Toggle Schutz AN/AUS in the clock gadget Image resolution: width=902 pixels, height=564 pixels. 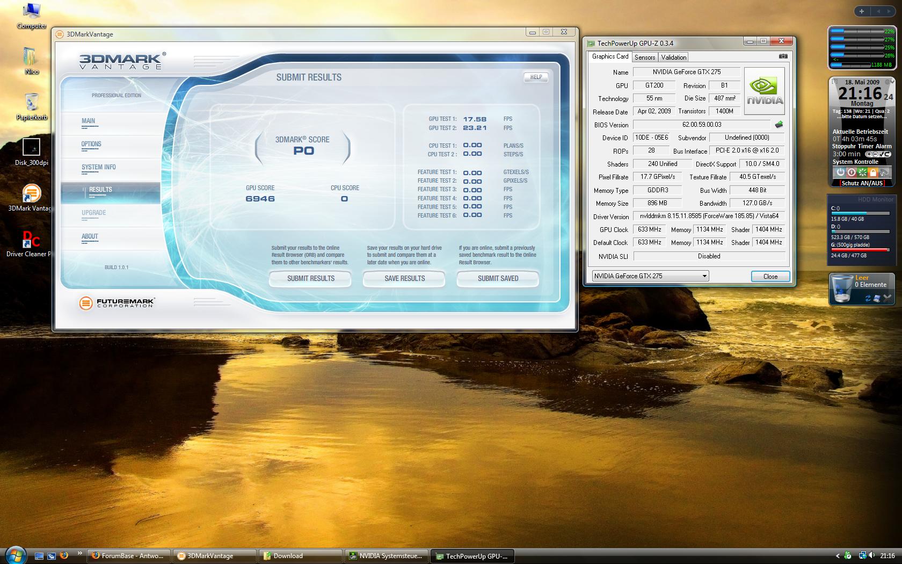[x=862, y=183]
